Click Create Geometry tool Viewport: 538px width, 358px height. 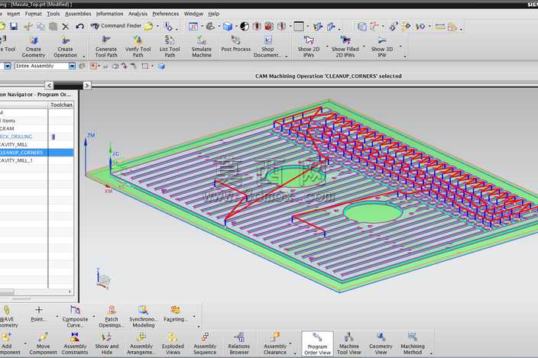coord(34,47)
